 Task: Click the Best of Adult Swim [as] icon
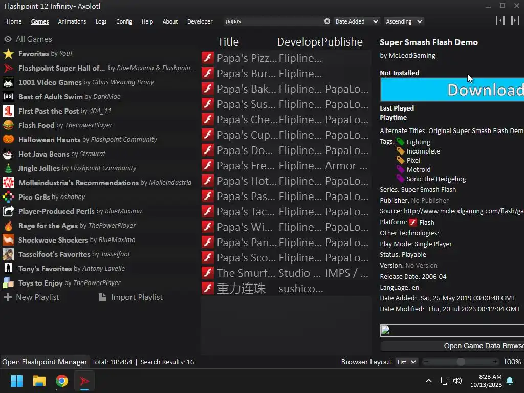click(x=8, y=97)
